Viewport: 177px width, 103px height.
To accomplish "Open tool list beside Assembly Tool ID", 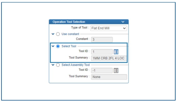I will tap(116, 70).
